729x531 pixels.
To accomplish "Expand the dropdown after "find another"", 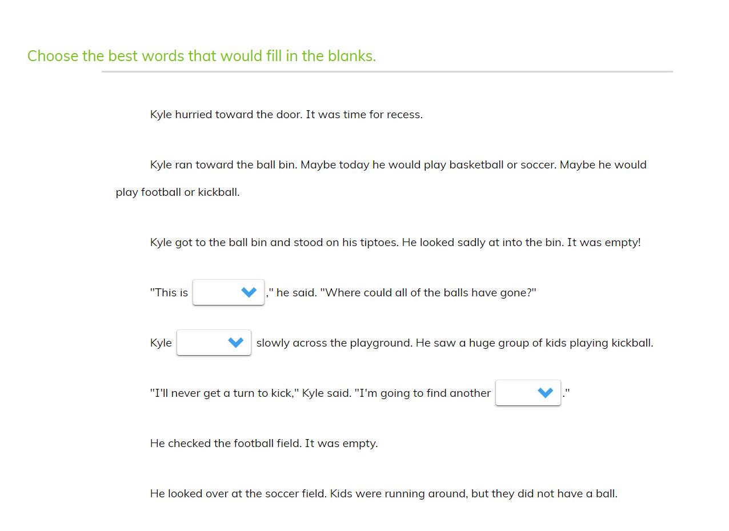I will [x=528, y=393].
